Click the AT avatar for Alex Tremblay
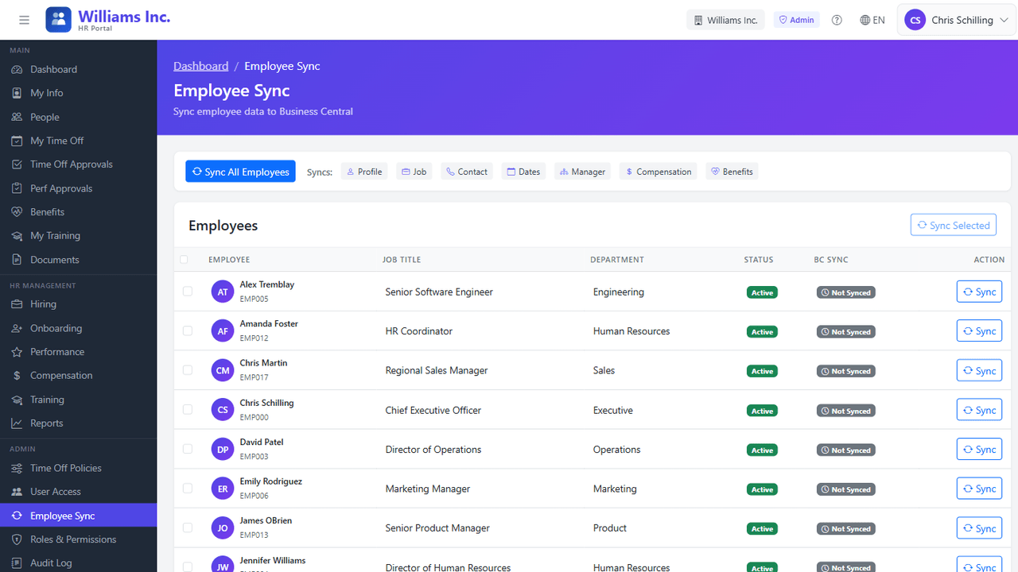Viewport: 1018px width, 572px height. point(223,292)
